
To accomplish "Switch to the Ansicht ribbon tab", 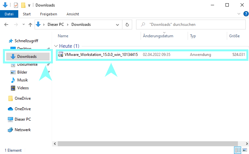I will pos(73,14).
